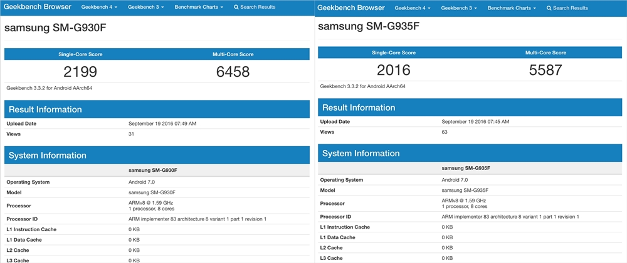Click single-core score 2016
The width and height of the screenshot is (627, 263).
(x=394, y=70)
